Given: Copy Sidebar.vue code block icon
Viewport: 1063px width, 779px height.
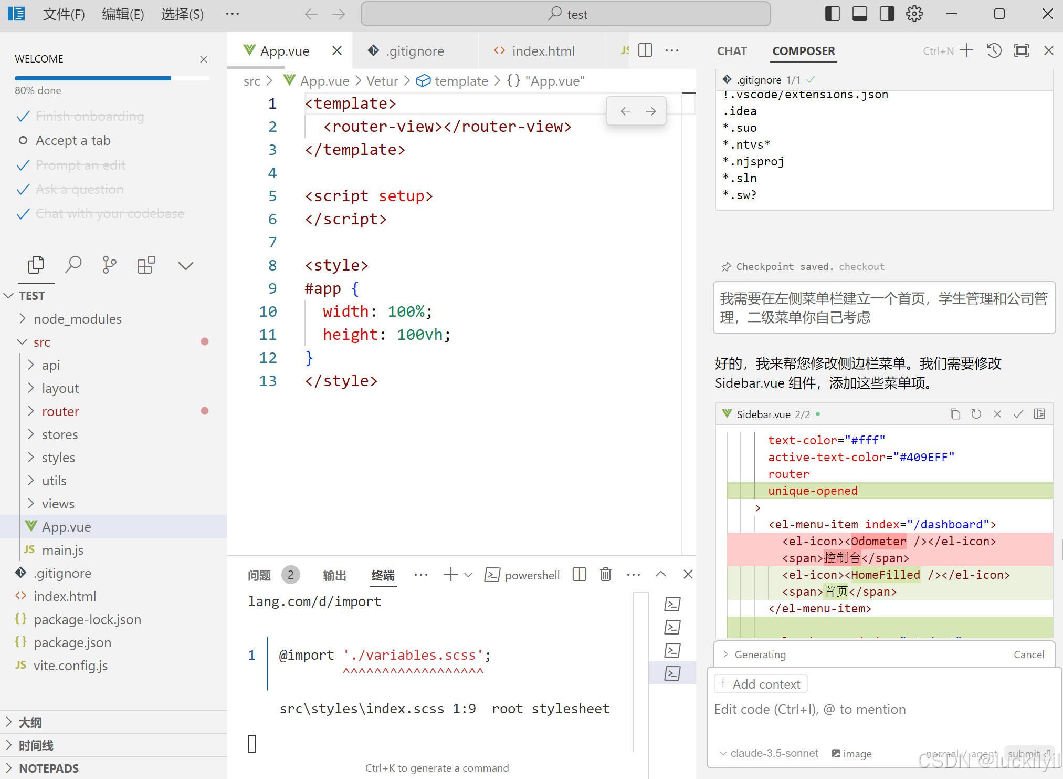Looking at the screenshot, I should coord(955,414).
